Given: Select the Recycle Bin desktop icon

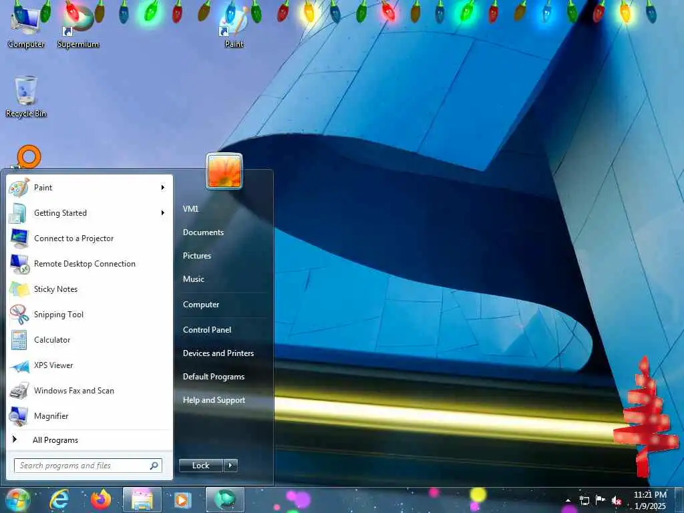Looking at the screenshot, I should (x=26, y=97).
